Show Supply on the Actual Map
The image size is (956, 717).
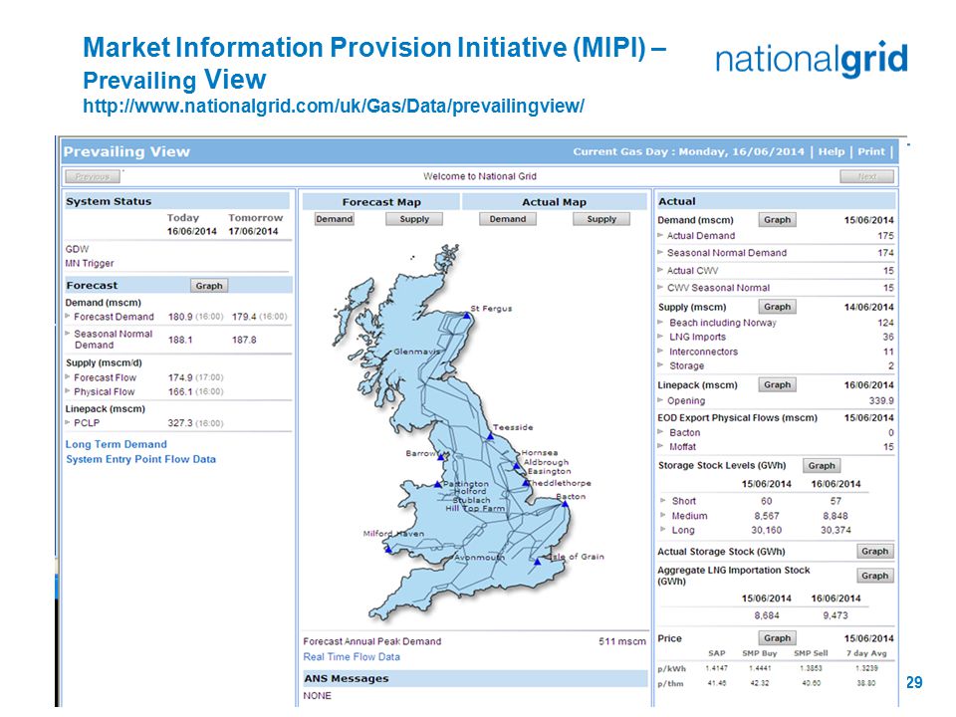tap(601, 219)
